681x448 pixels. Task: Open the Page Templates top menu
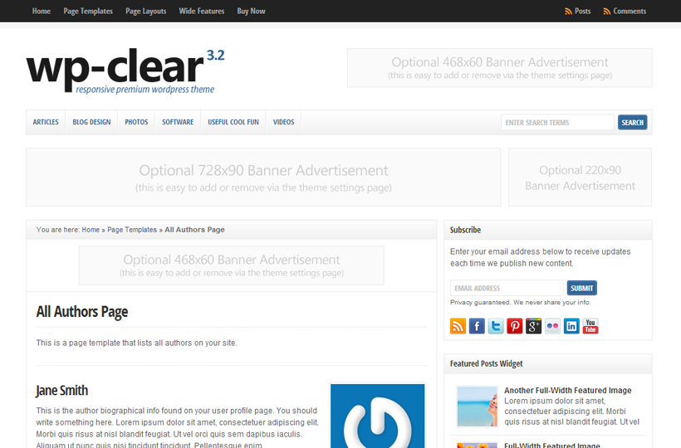(88, 11)
